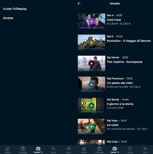Click 'Un cucciolo da salvare' episode subtitle
This screenshot has width=153, height=154.
pos(121,129)
